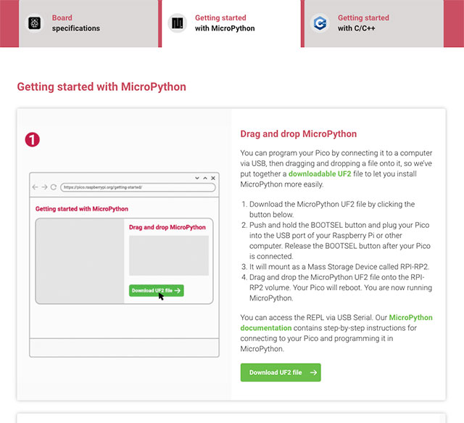Select the Getting started with MicroPython tab label
464x423 pixels.
[224, 23]
